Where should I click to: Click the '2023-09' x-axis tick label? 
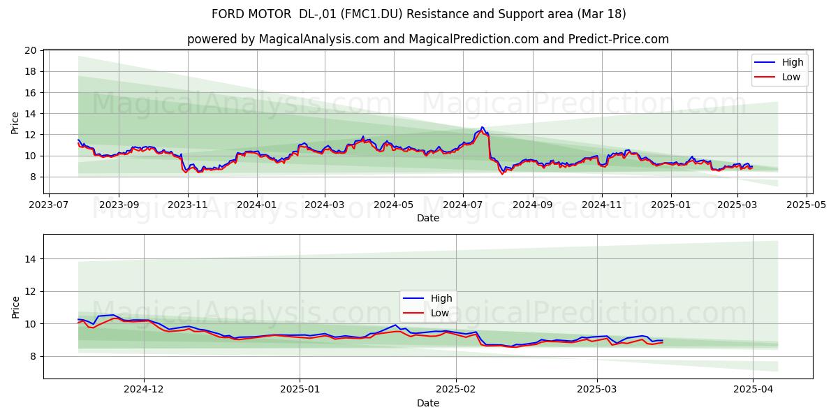(x=118, y=205)
